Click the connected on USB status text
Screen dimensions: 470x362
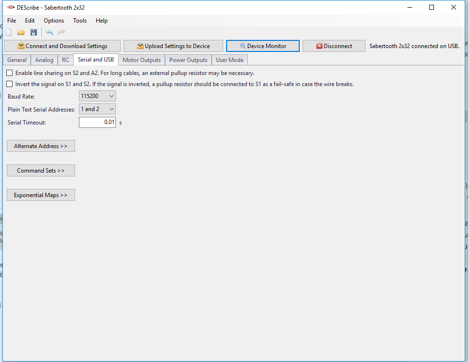414,46
